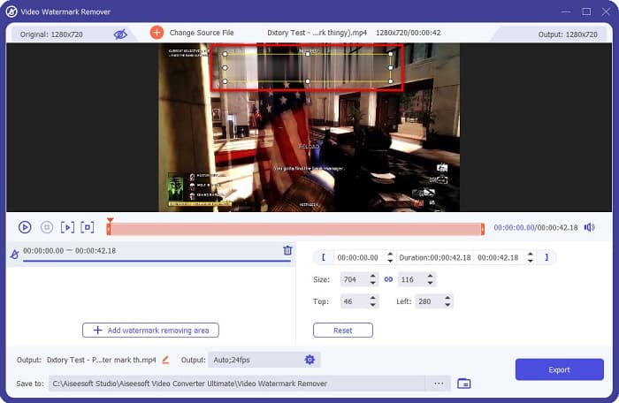Click the end time field 00:00:42.18
The width and height of the screenshot is (619, 403).
coord(498,258)
